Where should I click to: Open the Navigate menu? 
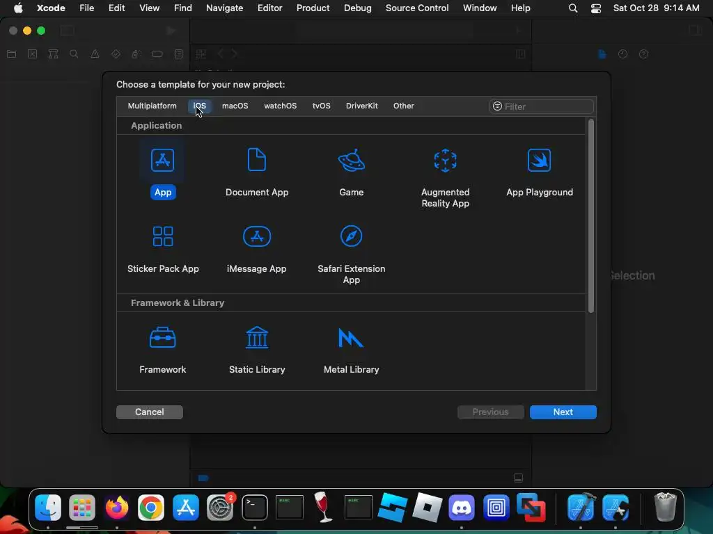(x=225, y=8)
